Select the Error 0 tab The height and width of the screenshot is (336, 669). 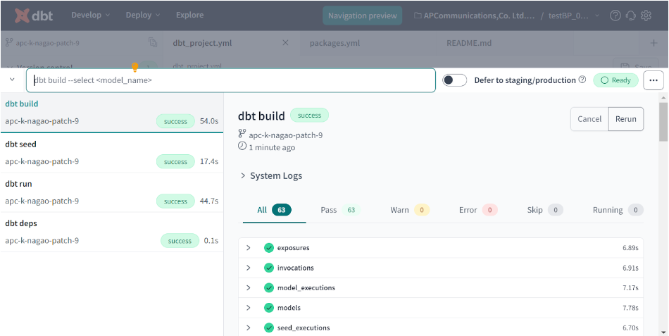pyautogui.click(x=478, y=210)
